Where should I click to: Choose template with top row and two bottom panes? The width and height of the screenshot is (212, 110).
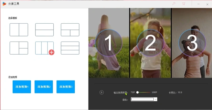tap(70, 30)
